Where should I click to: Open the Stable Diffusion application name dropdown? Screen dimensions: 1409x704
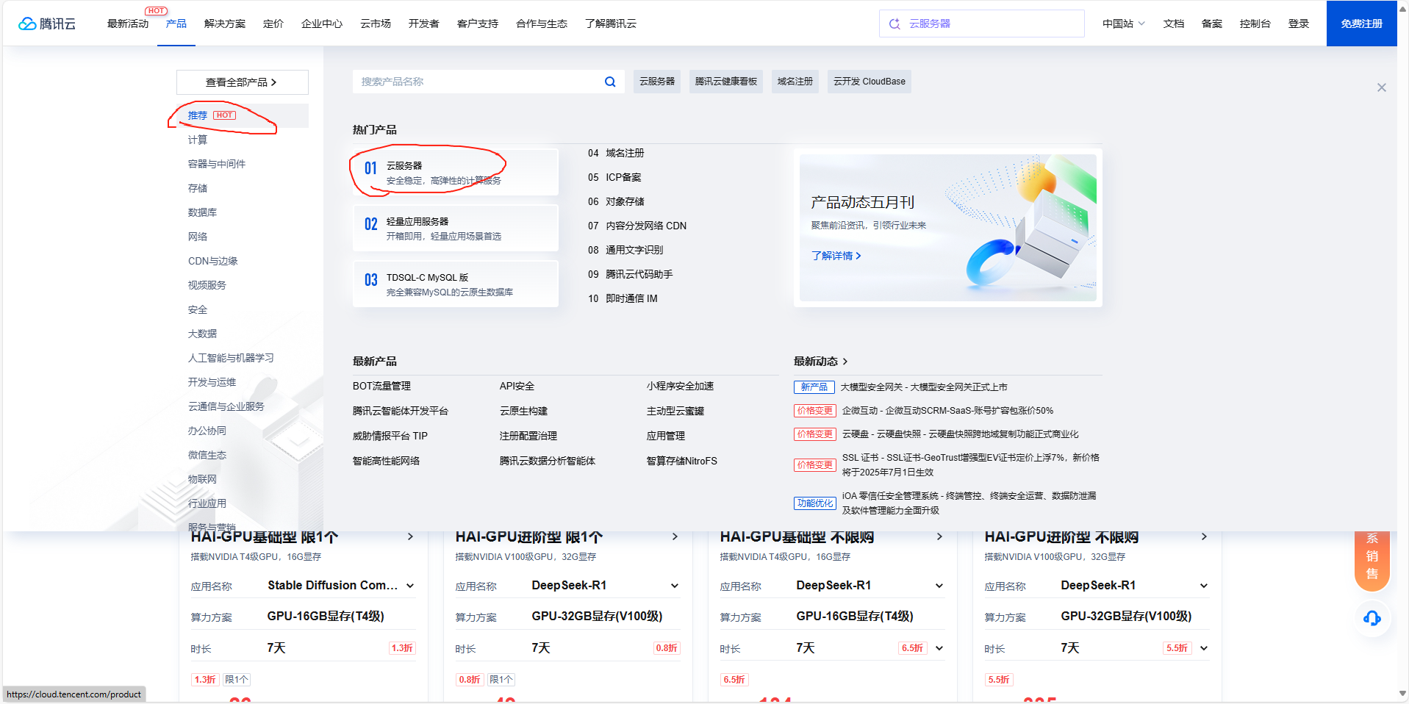pyautogui.click(x=410, y=586)
